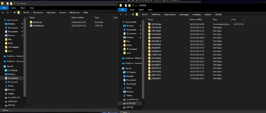266x113 pixels.
Task: Select folder 2785100219
Action: pos(156,28)
